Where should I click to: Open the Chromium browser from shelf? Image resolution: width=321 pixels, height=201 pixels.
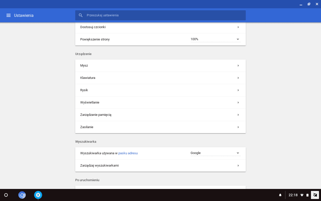[22, 195]
